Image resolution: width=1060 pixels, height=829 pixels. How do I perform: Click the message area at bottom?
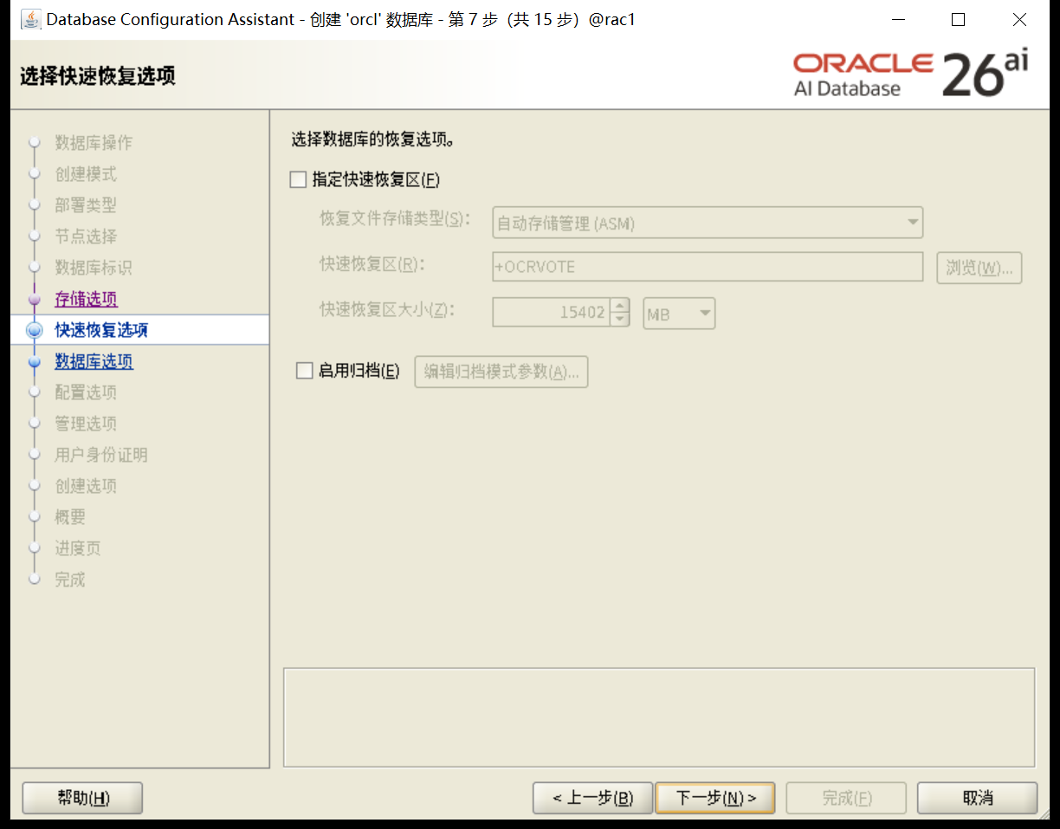pos(659,717)
